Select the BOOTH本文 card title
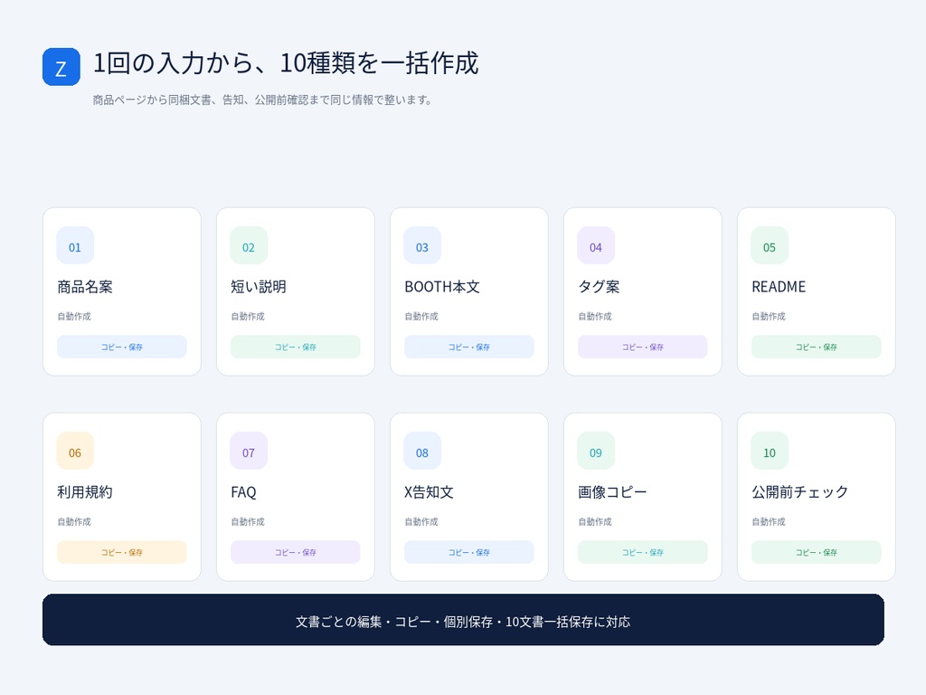 [442, 287]
